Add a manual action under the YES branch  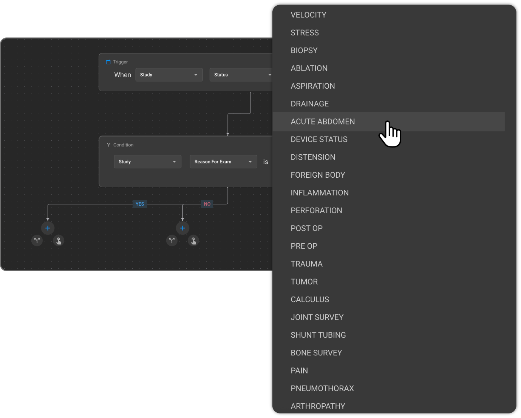[59, 240]
